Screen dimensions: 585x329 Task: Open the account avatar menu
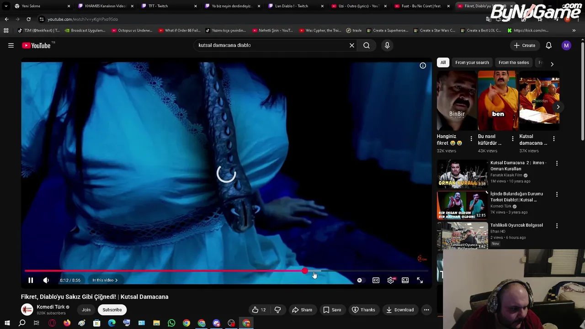[x=566, y=45]
